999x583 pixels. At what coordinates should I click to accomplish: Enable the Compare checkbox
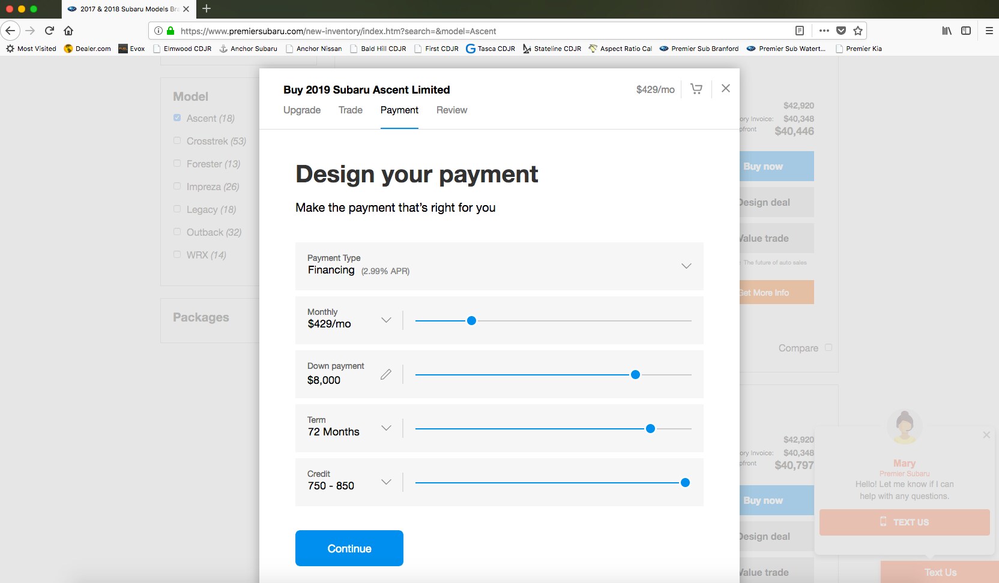click(828, 347)
